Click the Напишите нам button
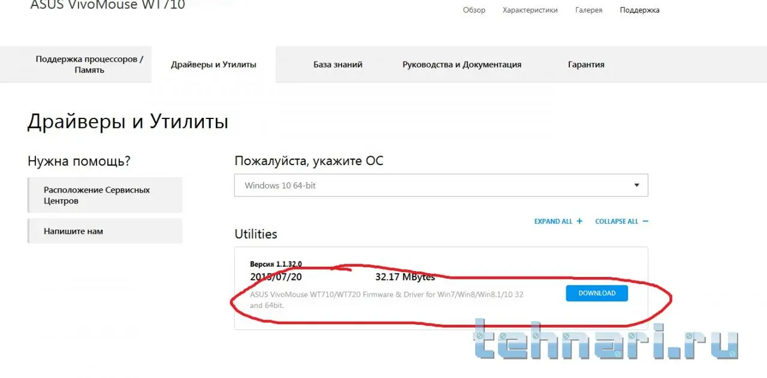The width and height of the screenshot is (767, 378). 105,231
